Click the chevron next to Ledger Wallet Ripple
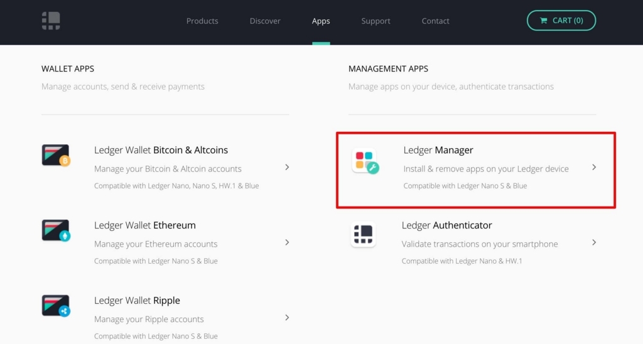 (287, 318)
